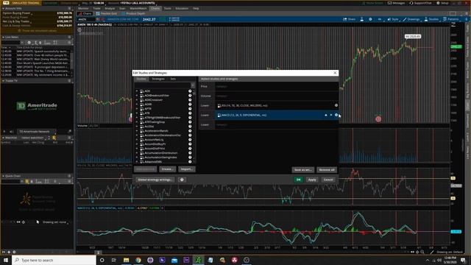This screenshot has width=471, height=265.
Task: Open settings gear for RSI study row
Action: click(x=336, y=105)
